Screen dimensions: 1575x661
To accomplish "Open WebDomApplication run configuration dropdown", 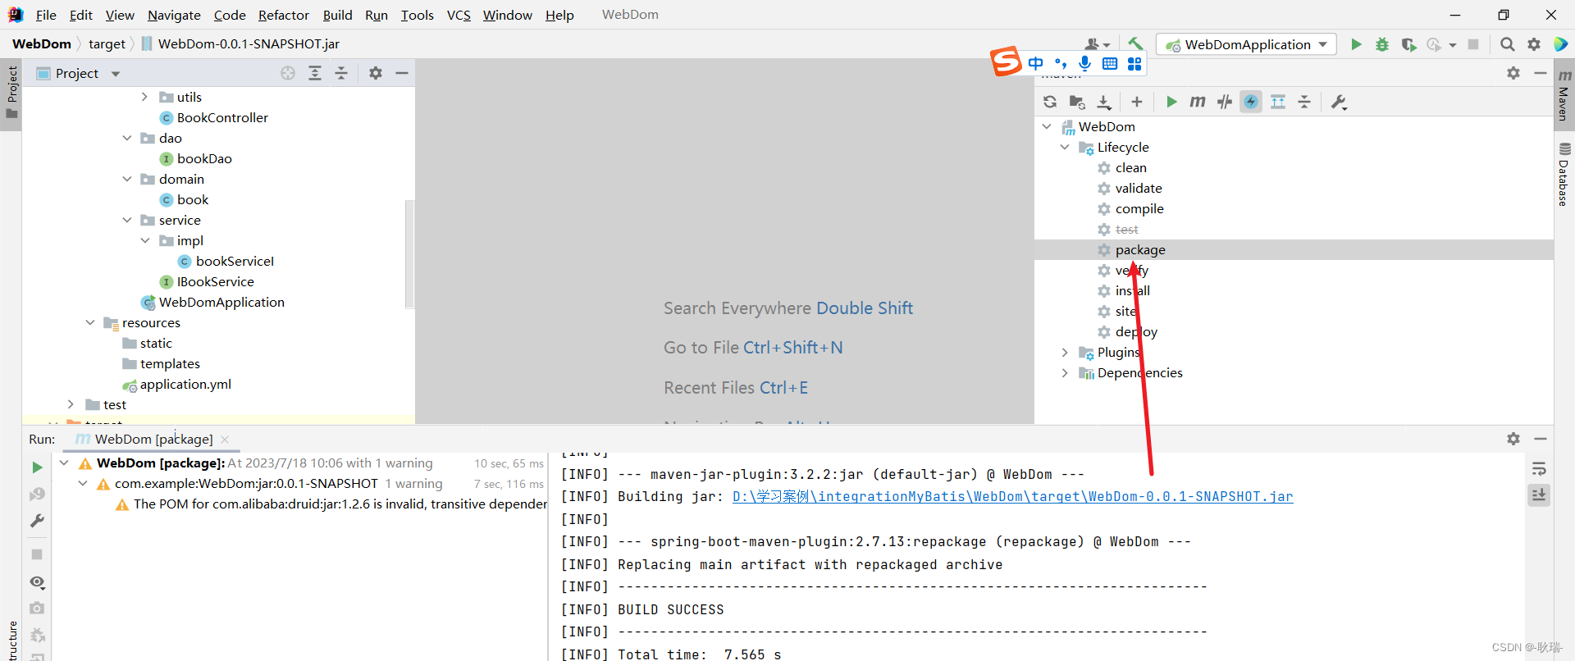I will pos(1246,44).
